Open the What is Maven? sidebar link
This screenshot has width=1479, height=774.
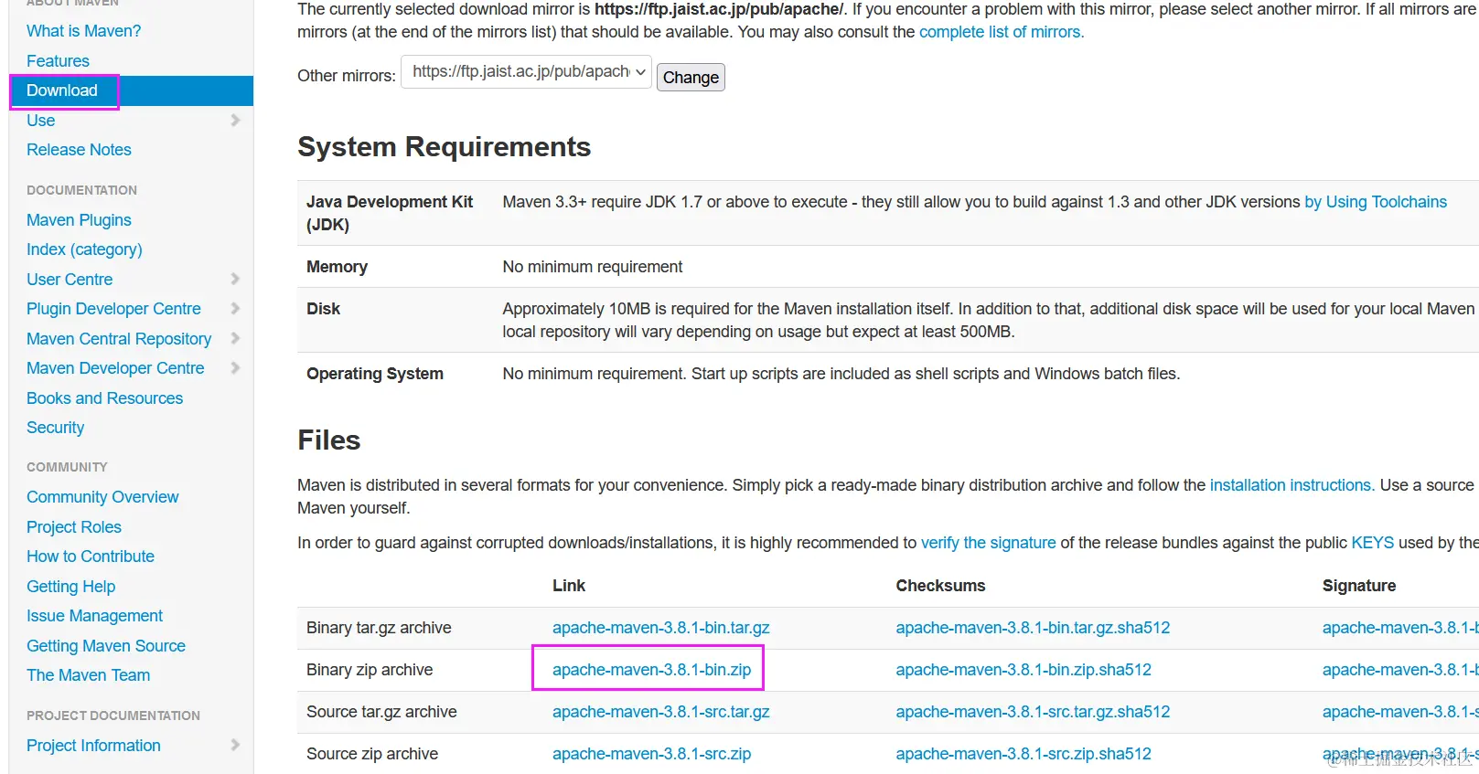click(x=83, y=31)
